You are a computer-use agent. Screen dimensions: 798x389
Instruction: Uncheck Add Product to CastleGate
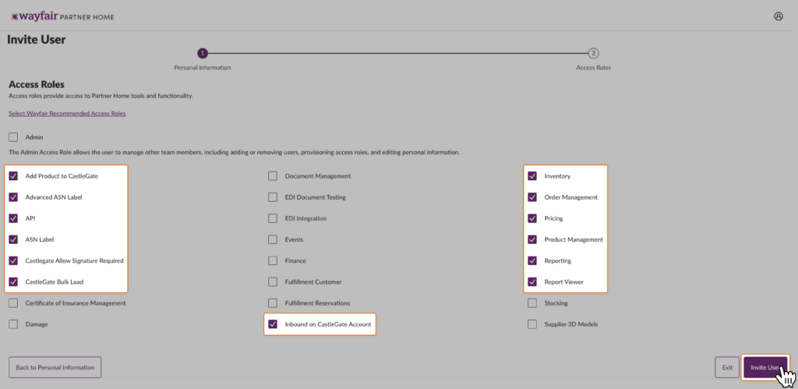[x=13, y=176]
